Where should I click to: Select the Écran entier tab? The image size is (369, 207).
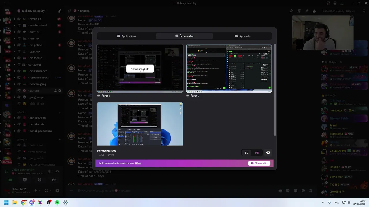tap(184, 36)
